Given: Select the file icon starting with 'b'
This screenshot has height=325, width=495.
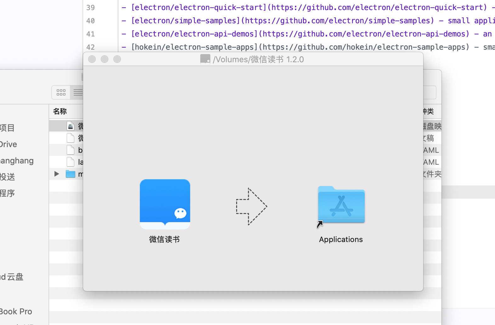Looking at the screenshot, I should (71, 150).
